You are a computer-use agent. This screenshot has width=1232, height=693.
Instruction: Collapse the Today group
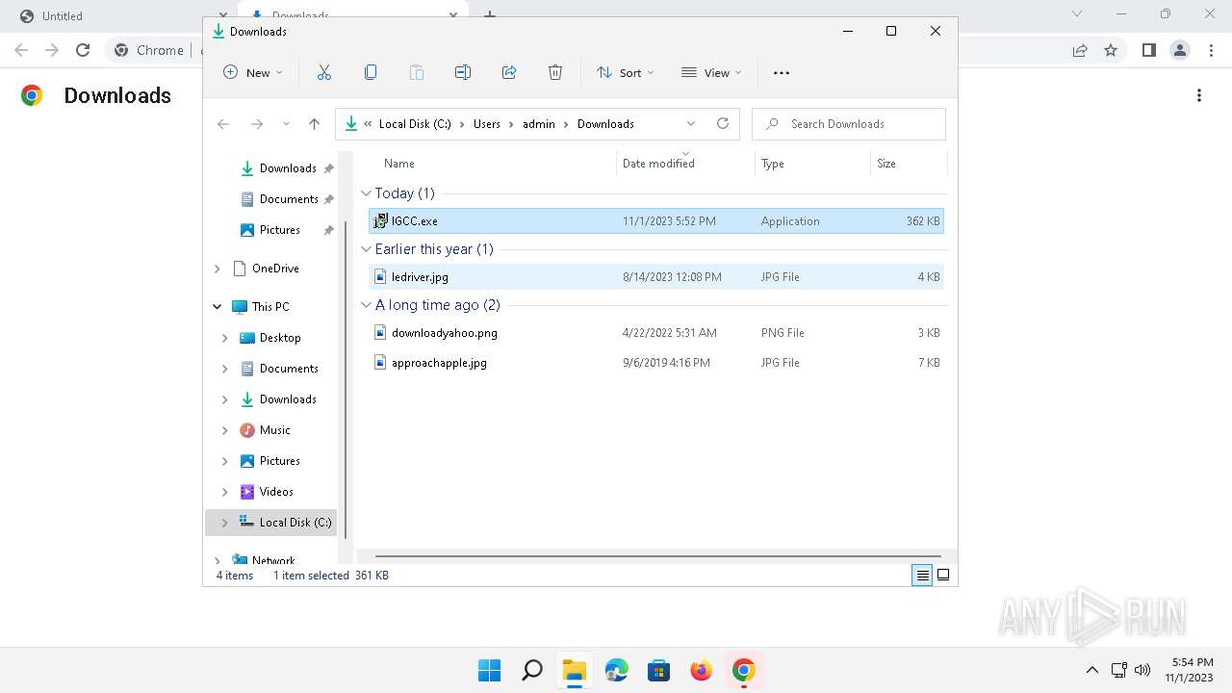[x=366, y=193]
